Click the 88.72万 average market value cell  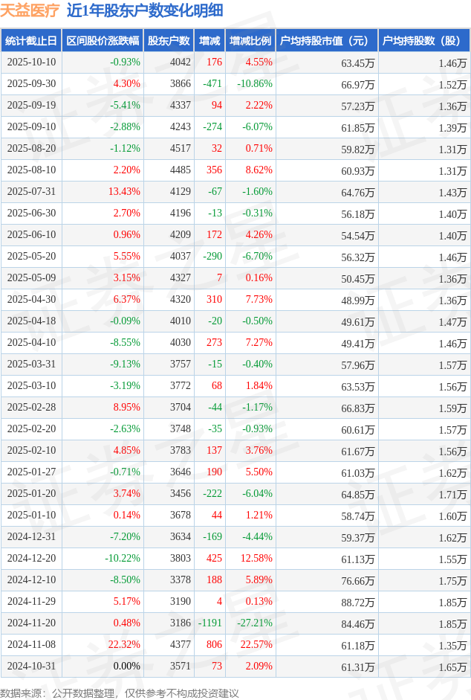tap(358, 601)
